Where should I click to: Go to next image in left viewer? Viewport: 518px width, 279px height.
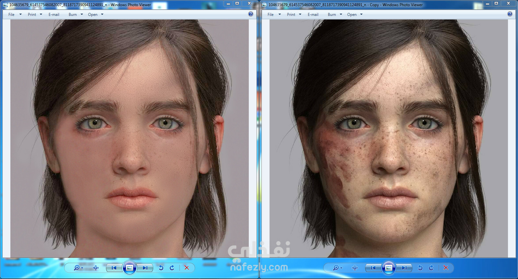click(145, 268)
